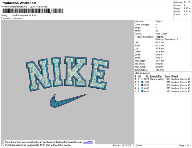Choose the dark navy swatch in row 5267
The width and height of the screenshot is (192, 148).
(142, 85)
